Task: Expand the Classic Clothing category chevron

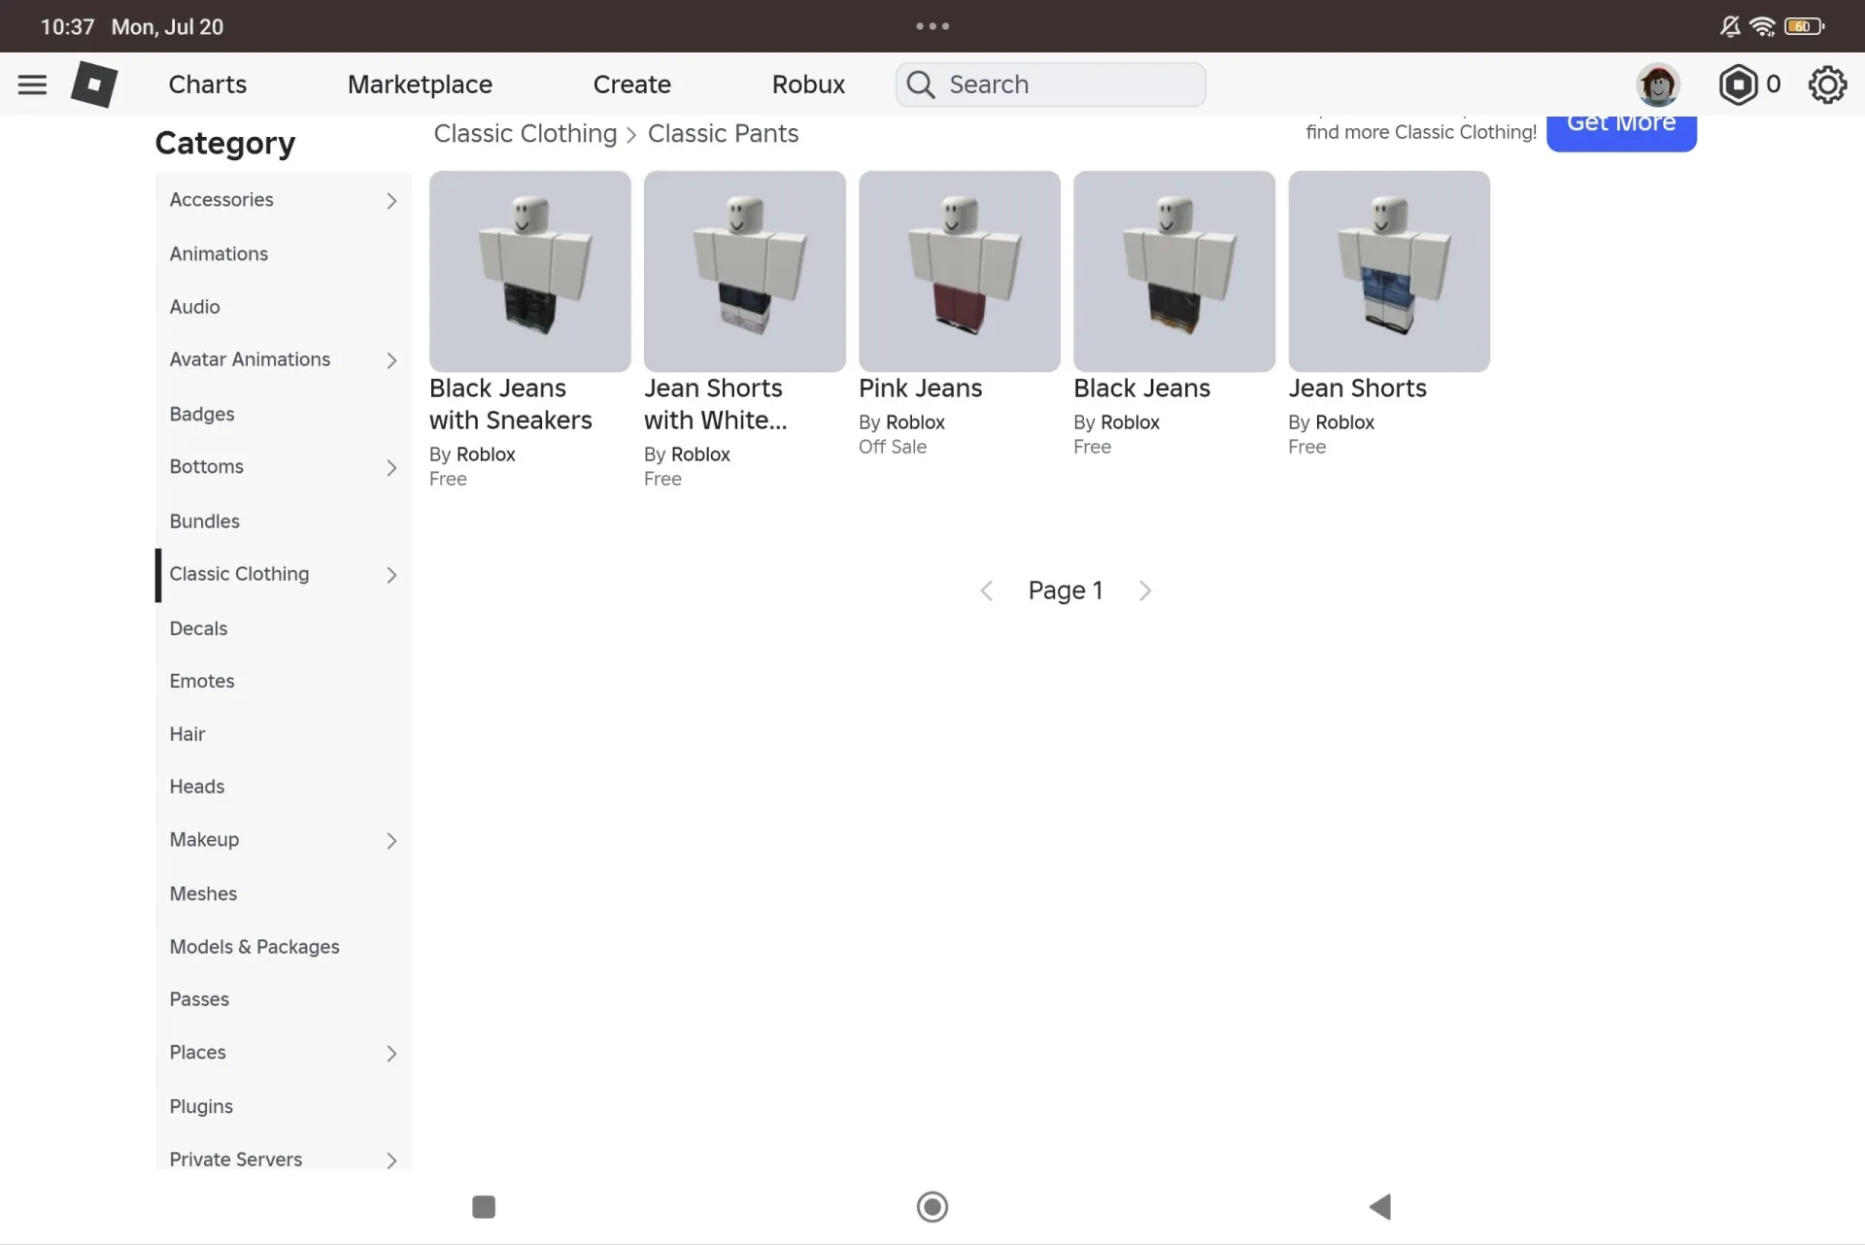Action: coord(391,575)
